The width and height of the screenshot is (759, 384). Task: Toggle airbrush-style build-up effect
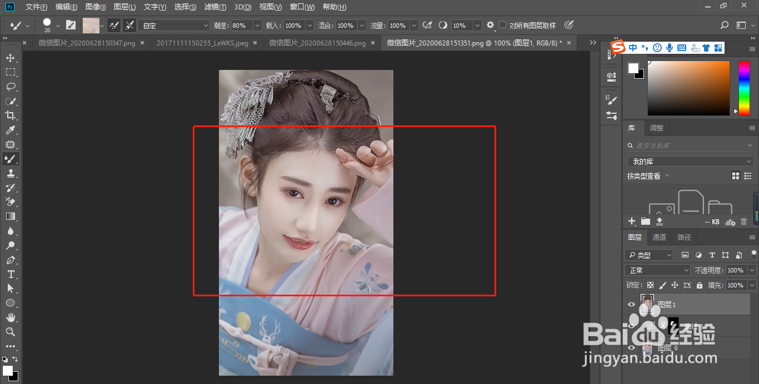coord(427,25)
